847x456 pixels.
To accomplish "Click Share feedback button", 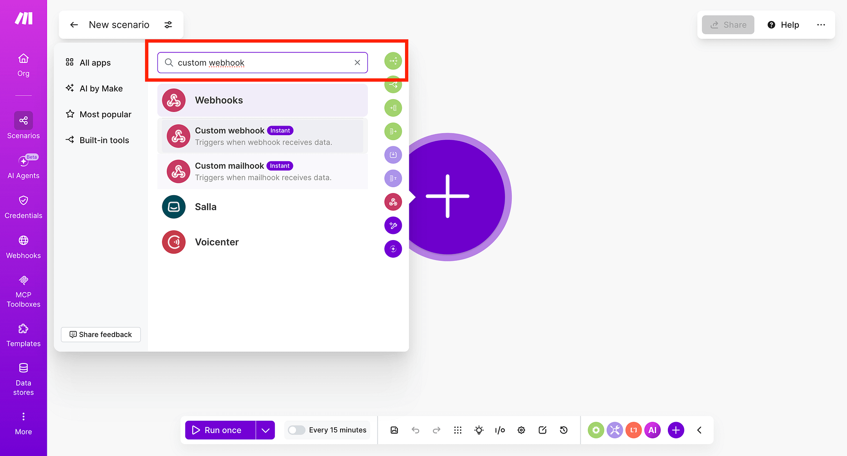I will click(101, 334).
